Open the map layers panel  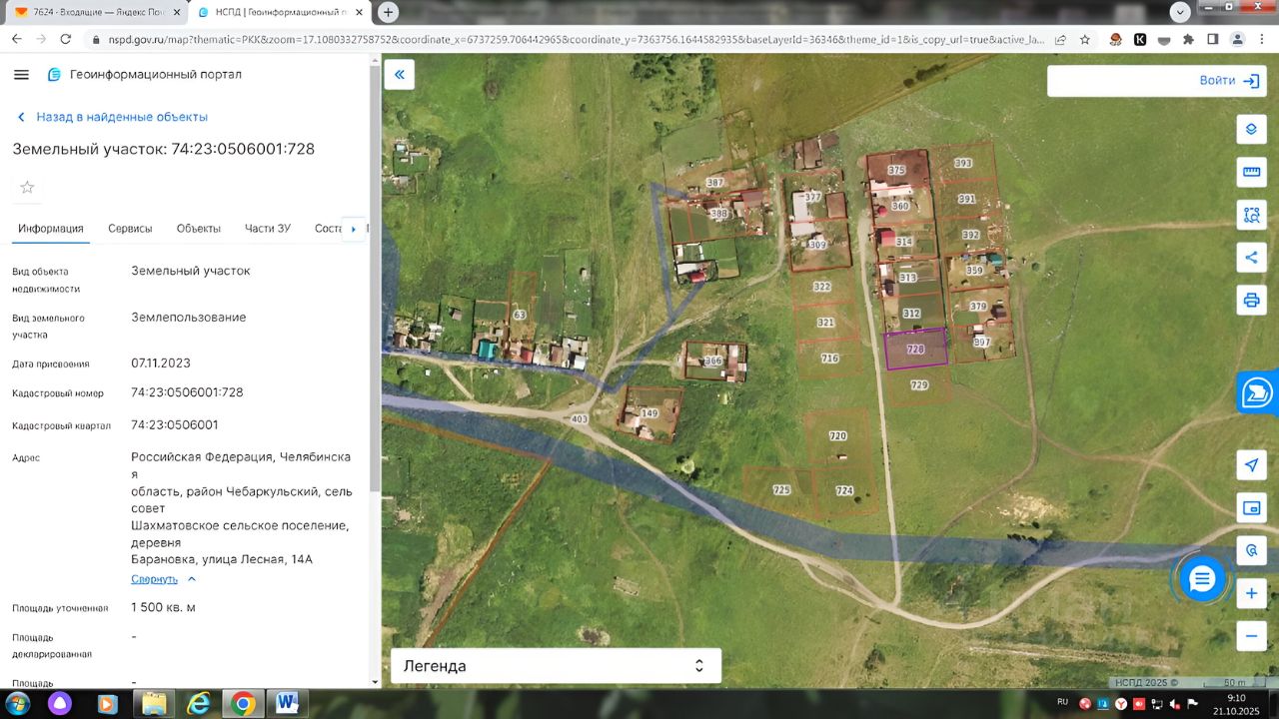click(x=1251, y=130)
